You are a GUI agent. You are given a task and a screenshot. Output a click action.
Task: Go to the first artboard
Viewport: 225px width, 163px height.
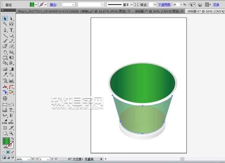[x=33, y=159]
